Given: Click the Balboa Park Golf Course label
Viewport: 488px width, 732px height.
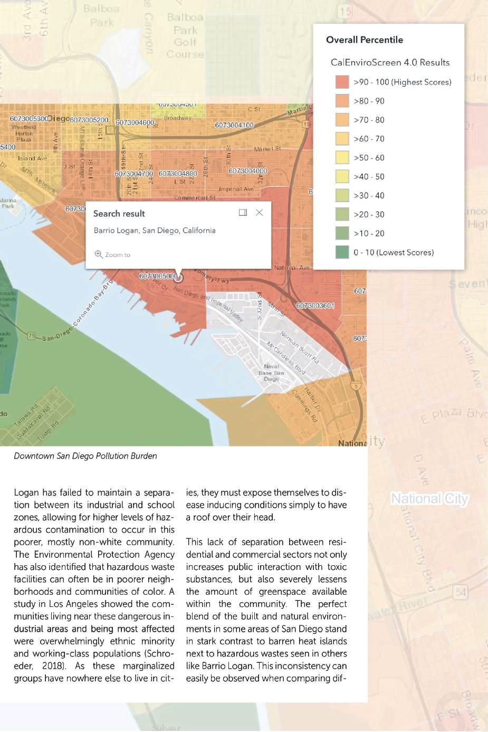Looking at the screenshot, I should [x=185, y=36].
